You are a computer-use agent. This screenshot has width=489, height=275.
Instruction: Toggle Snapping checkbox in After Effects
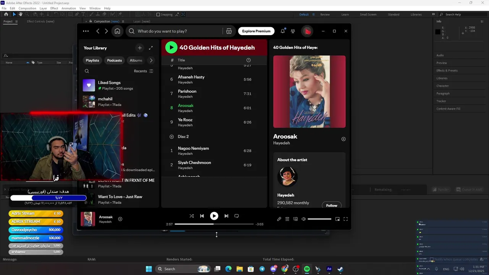(x=158, y=15)
